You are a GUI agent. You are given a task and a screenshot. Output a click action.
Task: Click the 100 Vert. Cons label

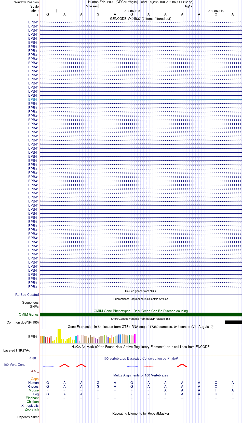14,365
